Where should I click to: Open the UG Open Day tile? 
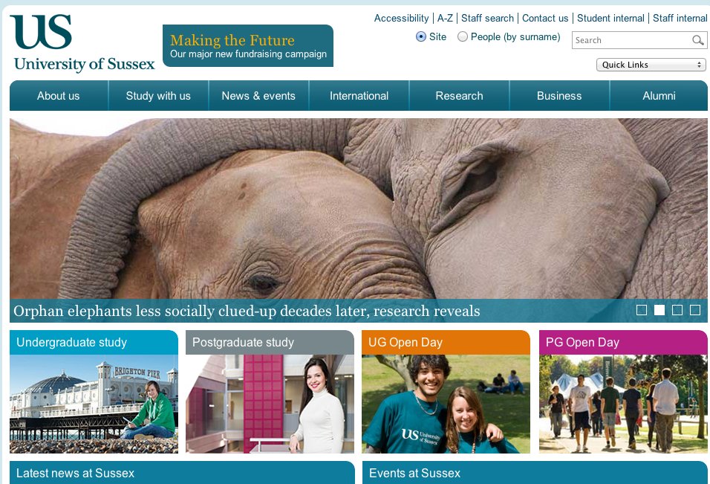446,392
